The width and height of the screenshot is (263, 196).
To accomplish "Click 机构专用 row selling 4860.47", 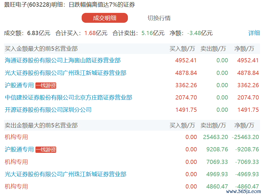I will click(x=16, y=186).
